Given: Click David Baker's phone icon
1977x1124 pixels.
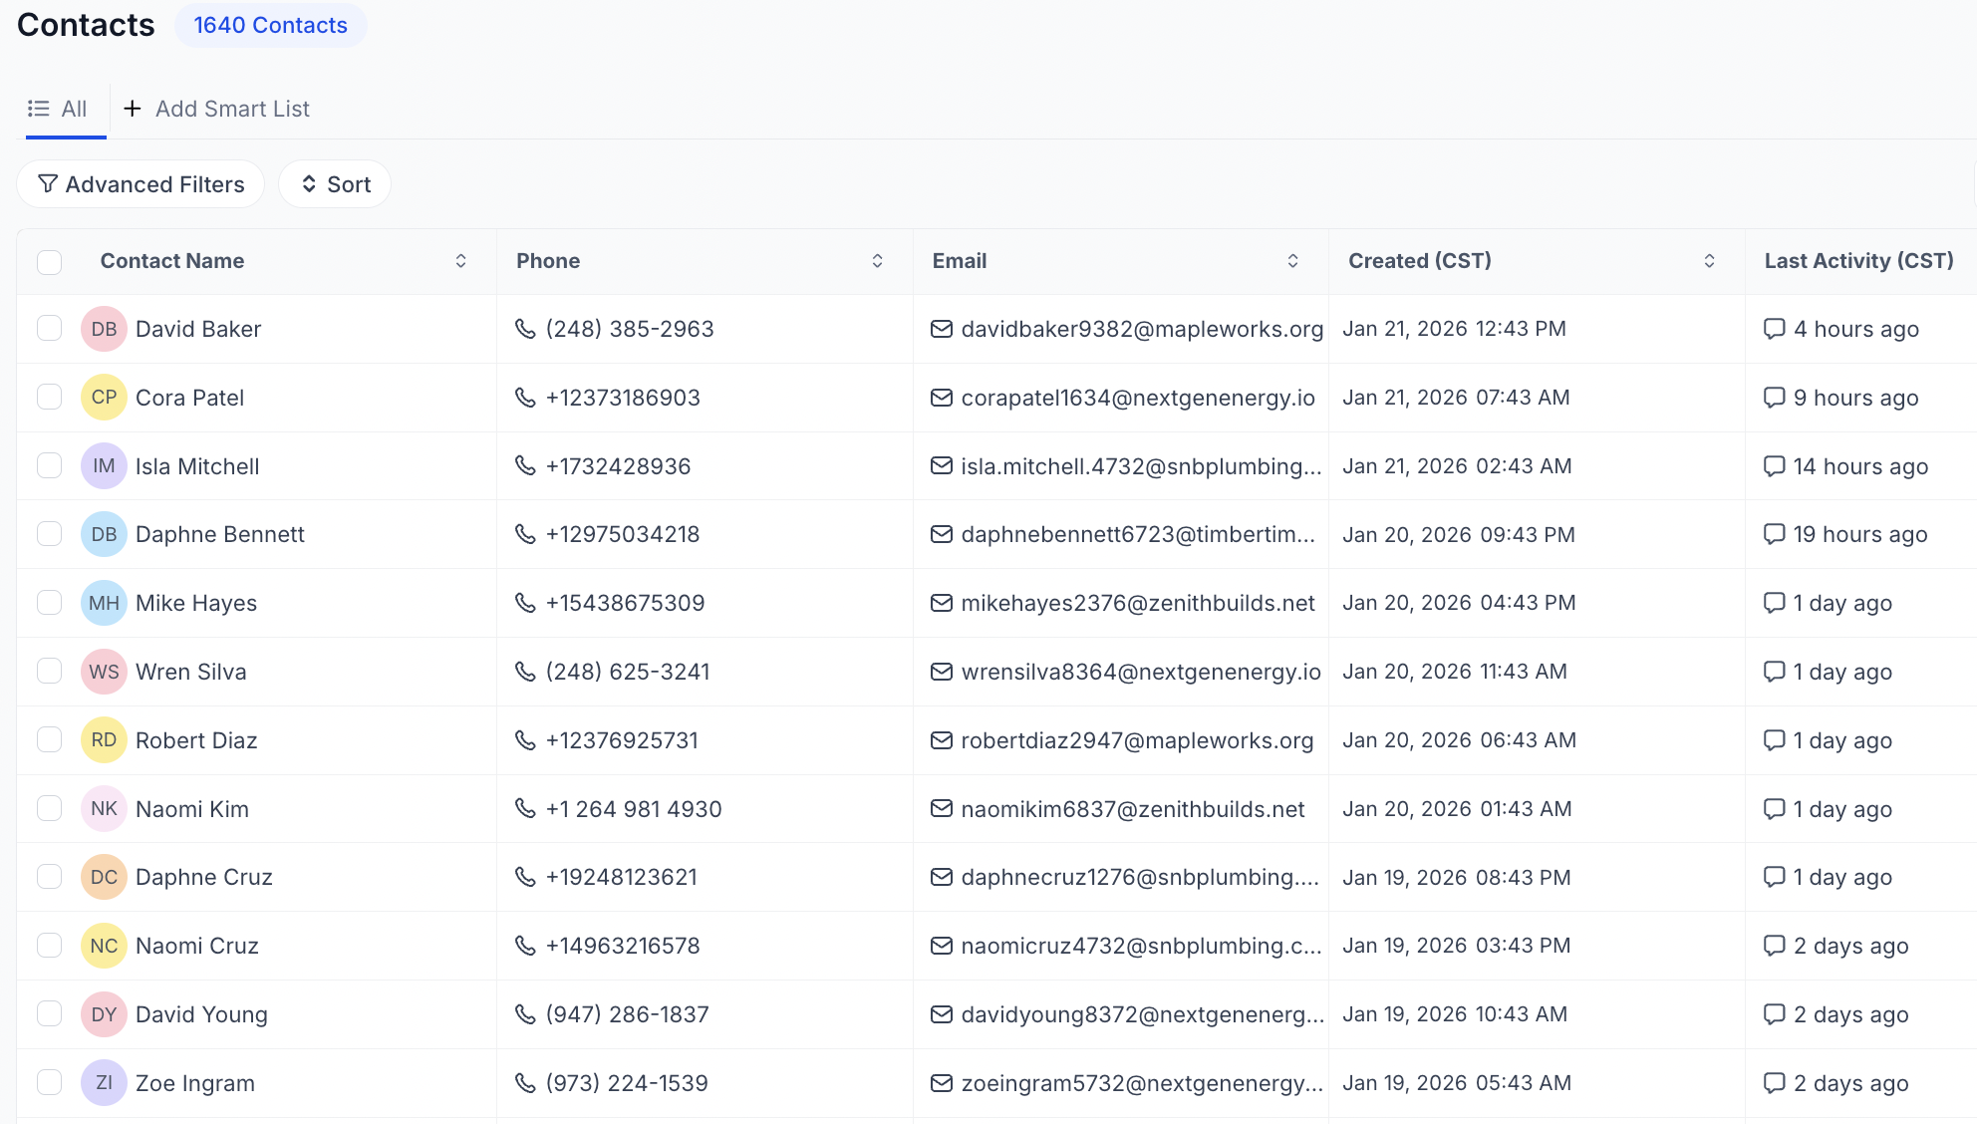Looking at the screenshot, I should (x=525, y=329).
